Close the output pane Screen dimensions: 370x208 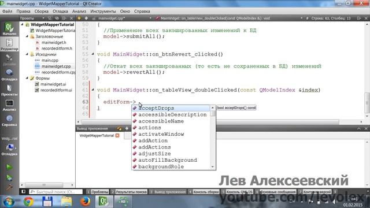pos(366,128)
